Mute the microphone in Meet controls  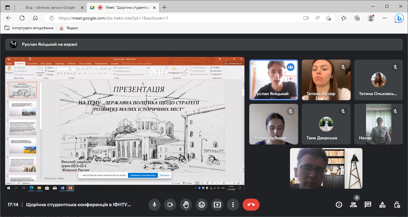coord(155,205)
